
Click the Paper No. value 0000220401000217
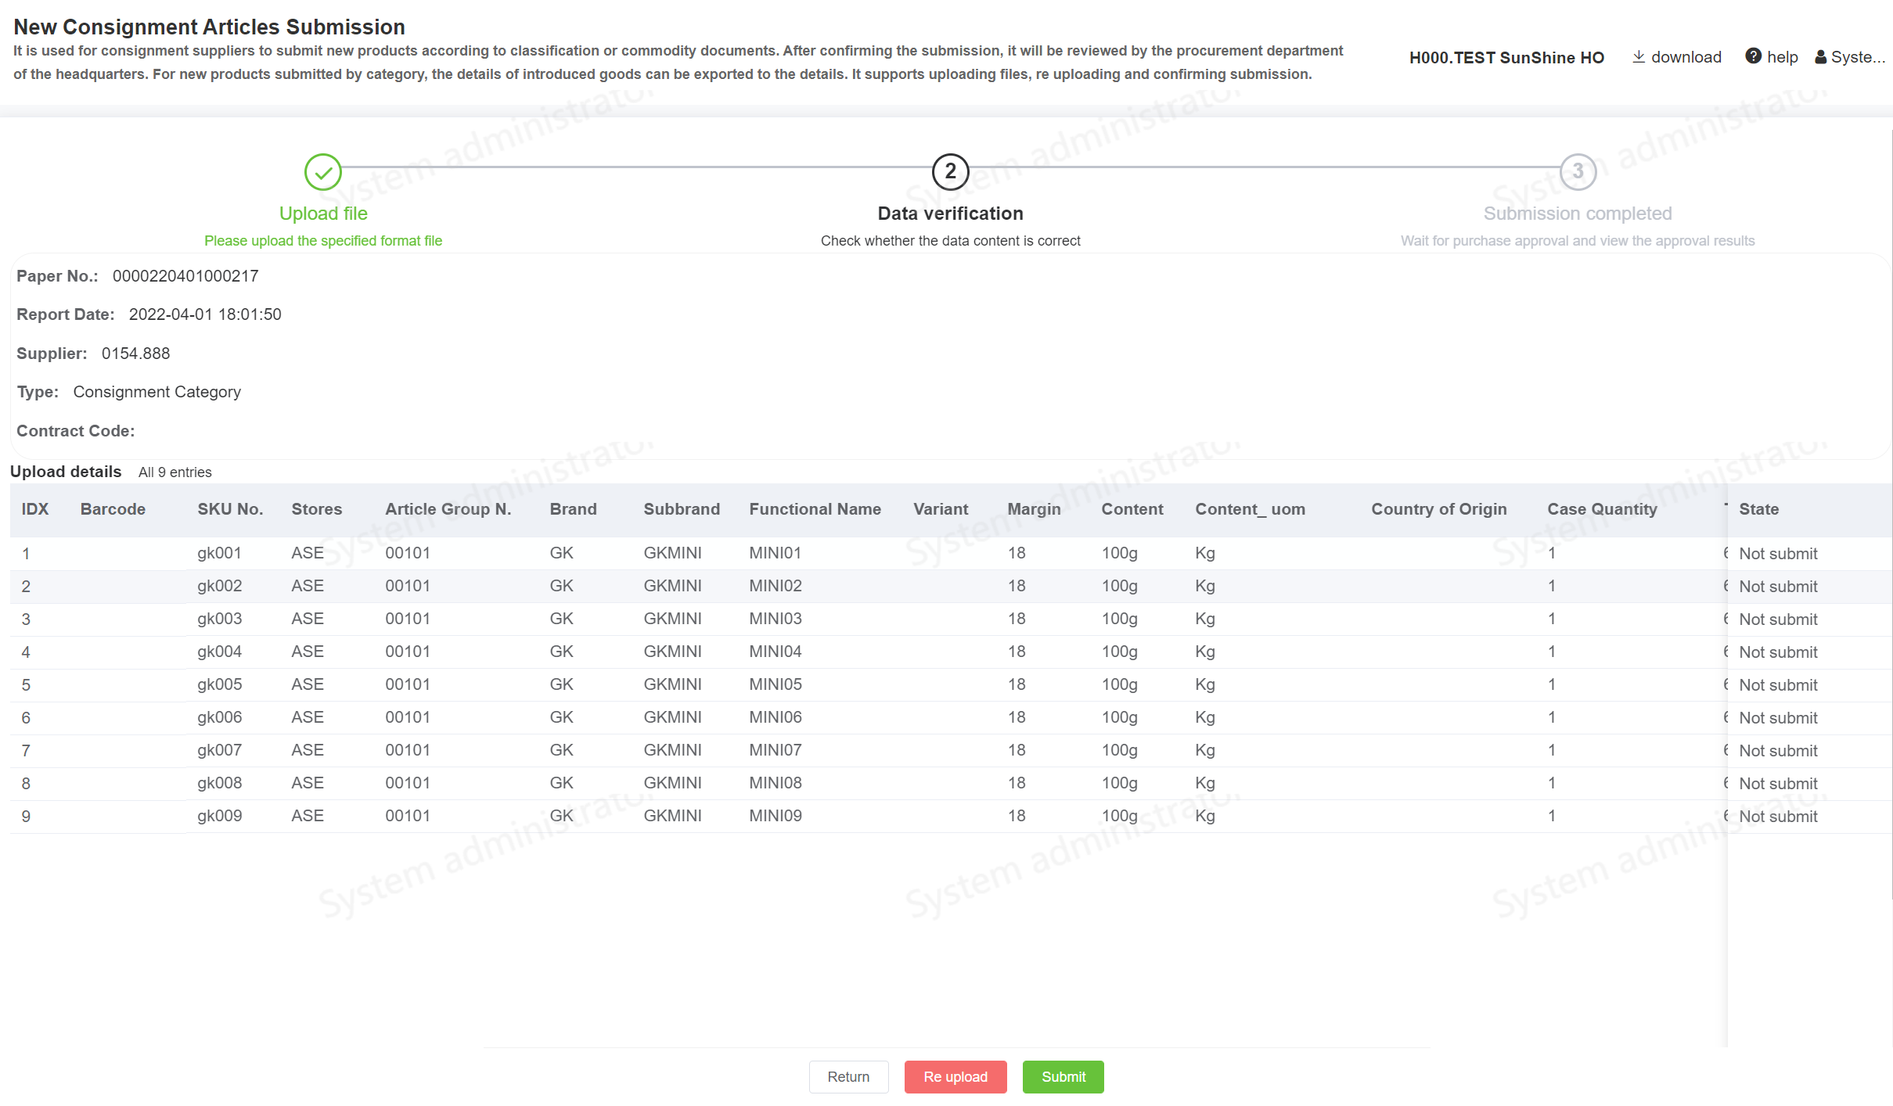coord(185,276)
